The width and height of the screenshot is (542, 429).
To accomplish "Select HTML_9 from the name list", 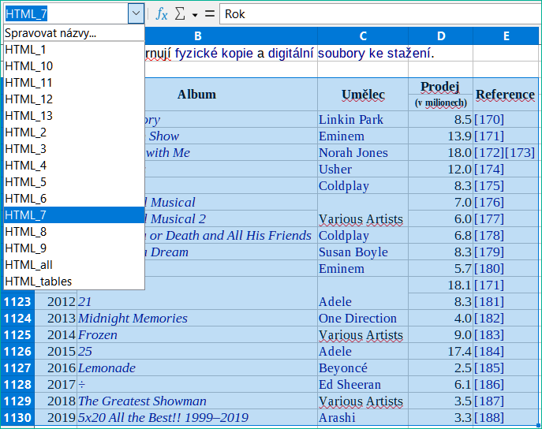I will pyautogui.click(x=74, y=248).
